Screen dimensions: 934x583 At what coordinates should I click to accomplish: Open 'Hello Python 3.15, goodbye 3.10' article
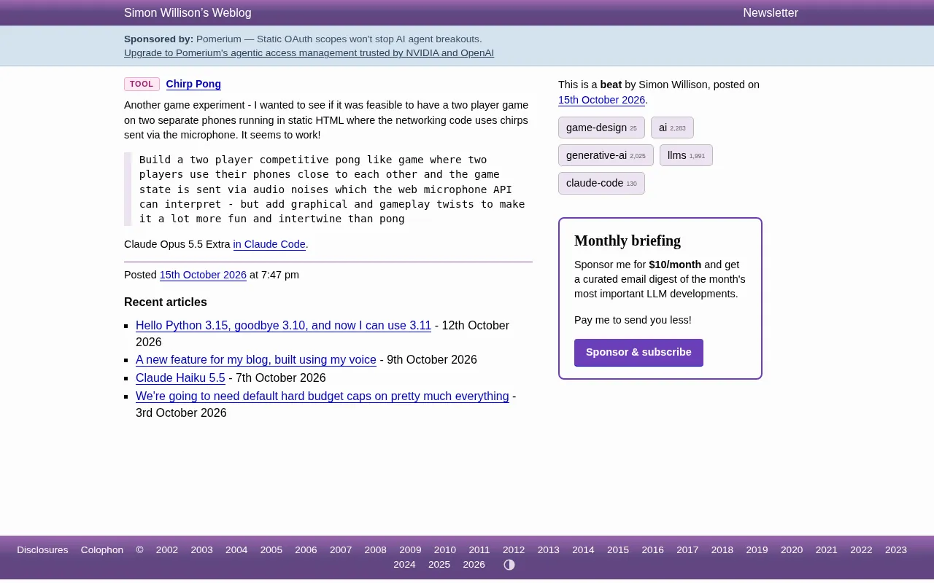click(x=283, y=326)
